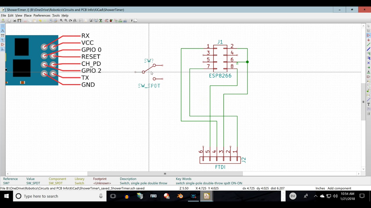Viewport: 371px width, 208px height.
Task: Toggle show hidden pins
Action: click(3, 44)
